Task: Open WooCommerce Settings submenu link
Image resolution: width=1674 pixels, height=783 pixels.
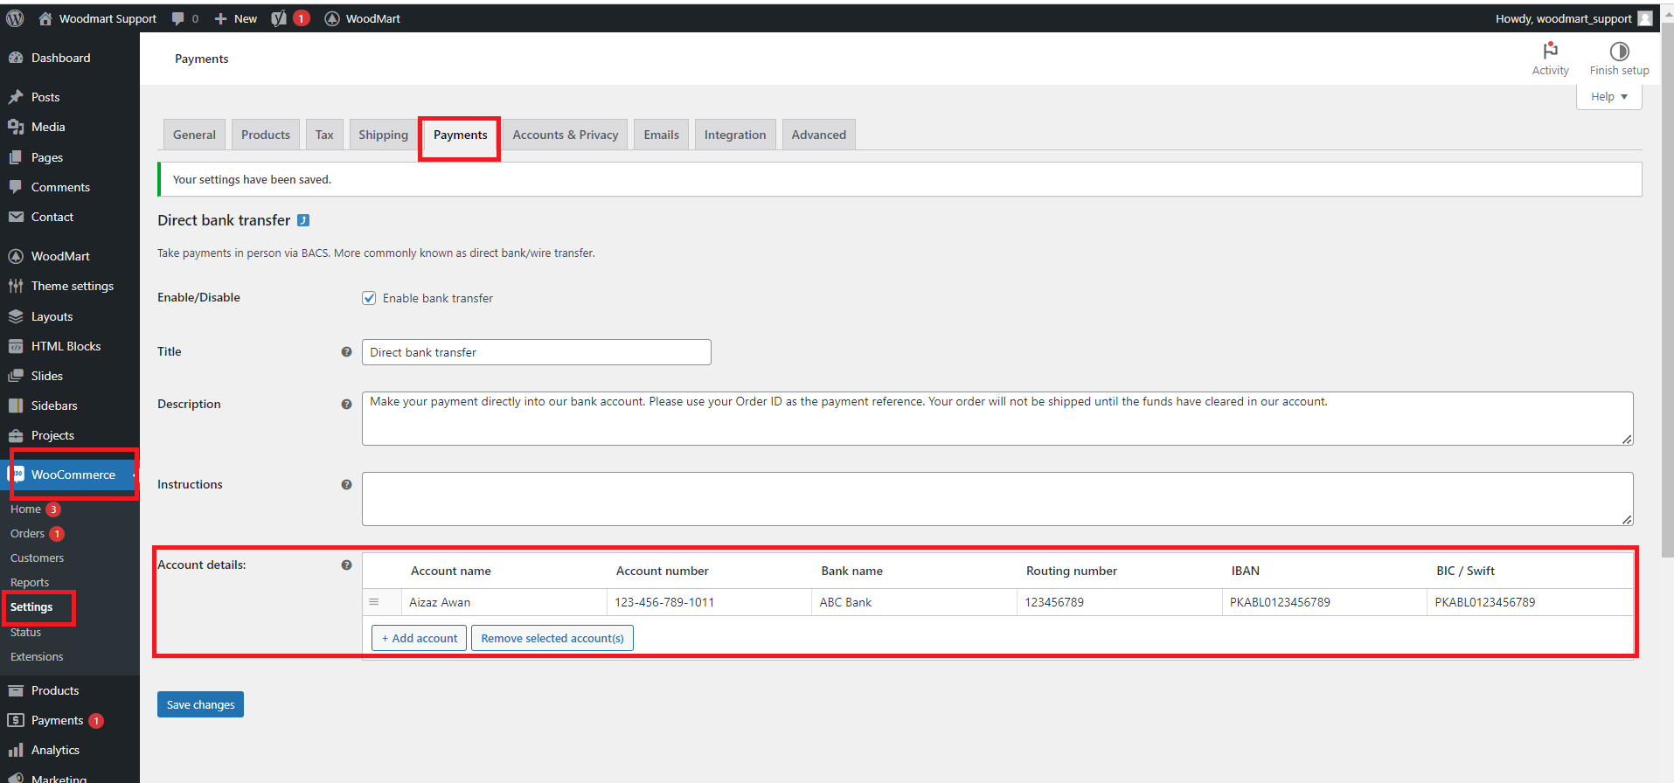Action: (31, 606)
